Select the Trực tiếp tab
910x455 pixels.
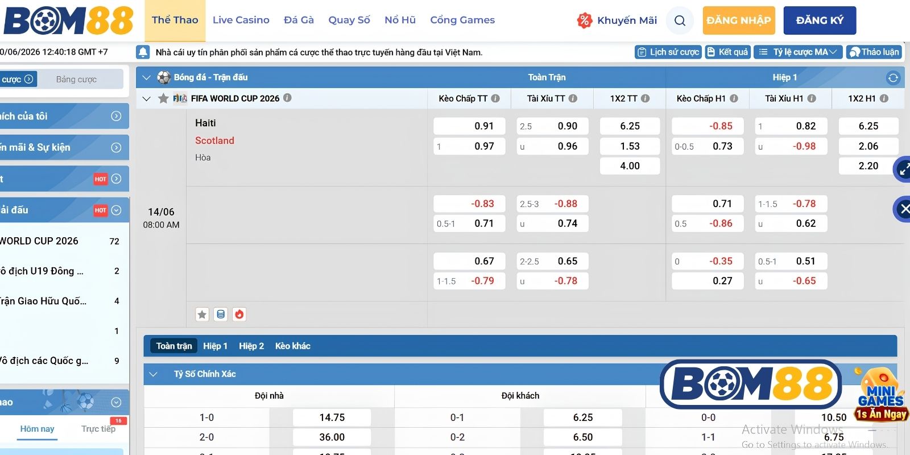tap(98, 429)
